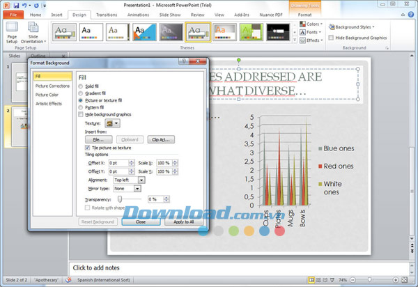The height and width of the screenshot is (287, 418).
Task: Select Solid fill radio button
Action: pyautogui.click(x=81, y=86)
